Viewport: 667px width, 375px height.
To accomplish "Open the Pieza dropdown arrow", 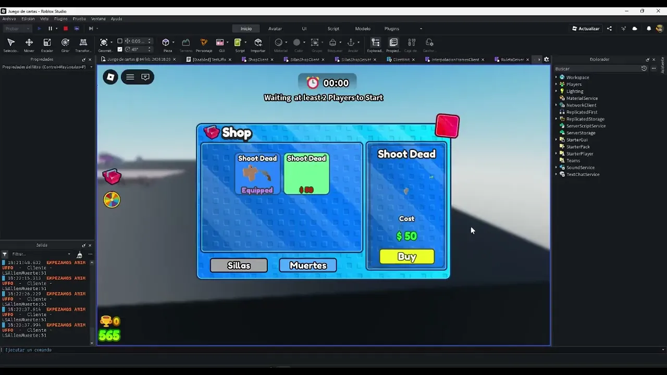I will click(x=173, y=43).
